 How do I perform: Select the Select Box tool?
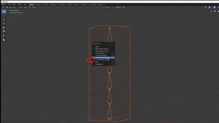pyautogui.click(x=4, y=12)
